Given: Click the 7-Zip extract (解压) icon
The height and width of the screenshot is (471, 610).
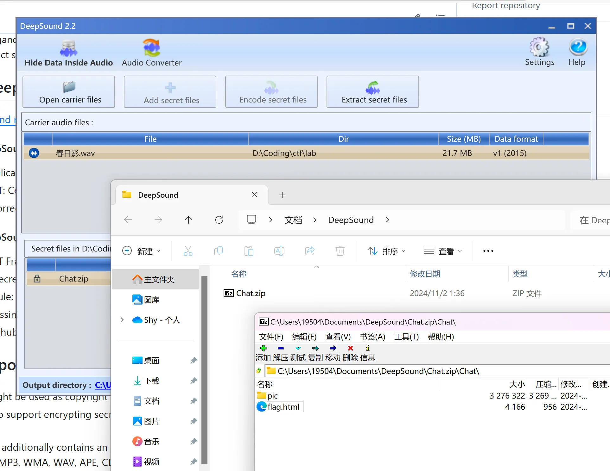Looking at the screenshot, I should tap(280, 348).
